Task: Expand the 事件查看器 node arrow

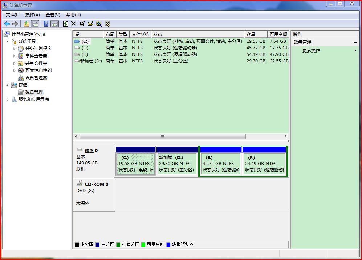Action: coord(14,56)
